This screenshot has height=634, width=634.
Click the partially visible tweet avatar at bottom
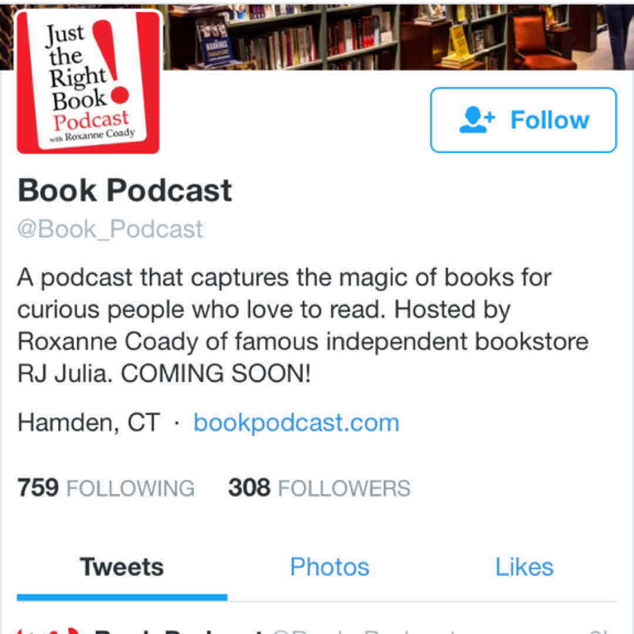tap(48, 630)
